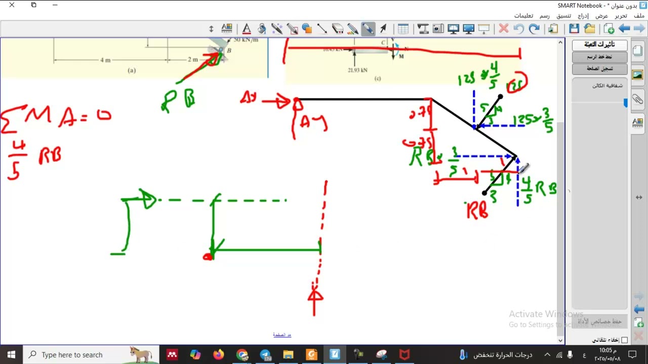Paste from clipboard

[553, 29]
